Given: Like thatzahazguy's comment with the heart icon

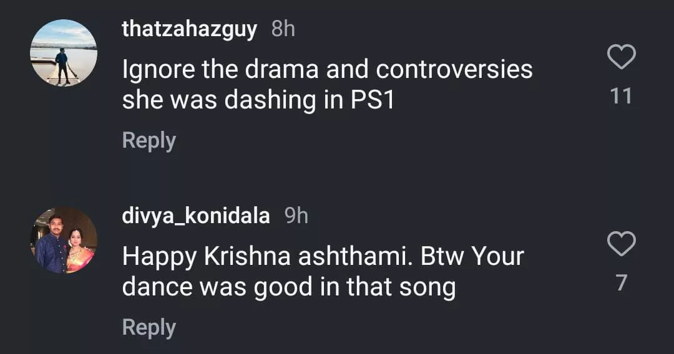Looking at the screenshot, I should pos(621,57).
